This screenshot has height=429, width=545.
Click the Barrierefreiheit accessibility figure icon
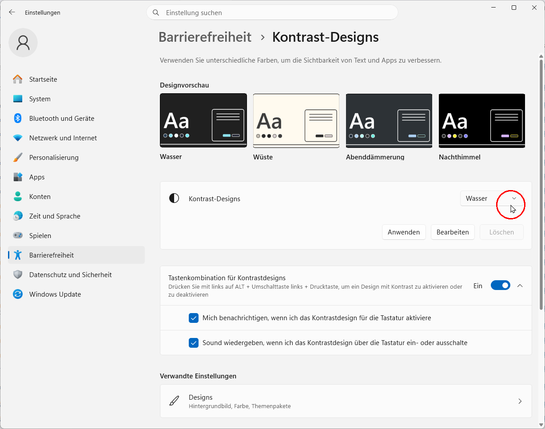(18, 255)
